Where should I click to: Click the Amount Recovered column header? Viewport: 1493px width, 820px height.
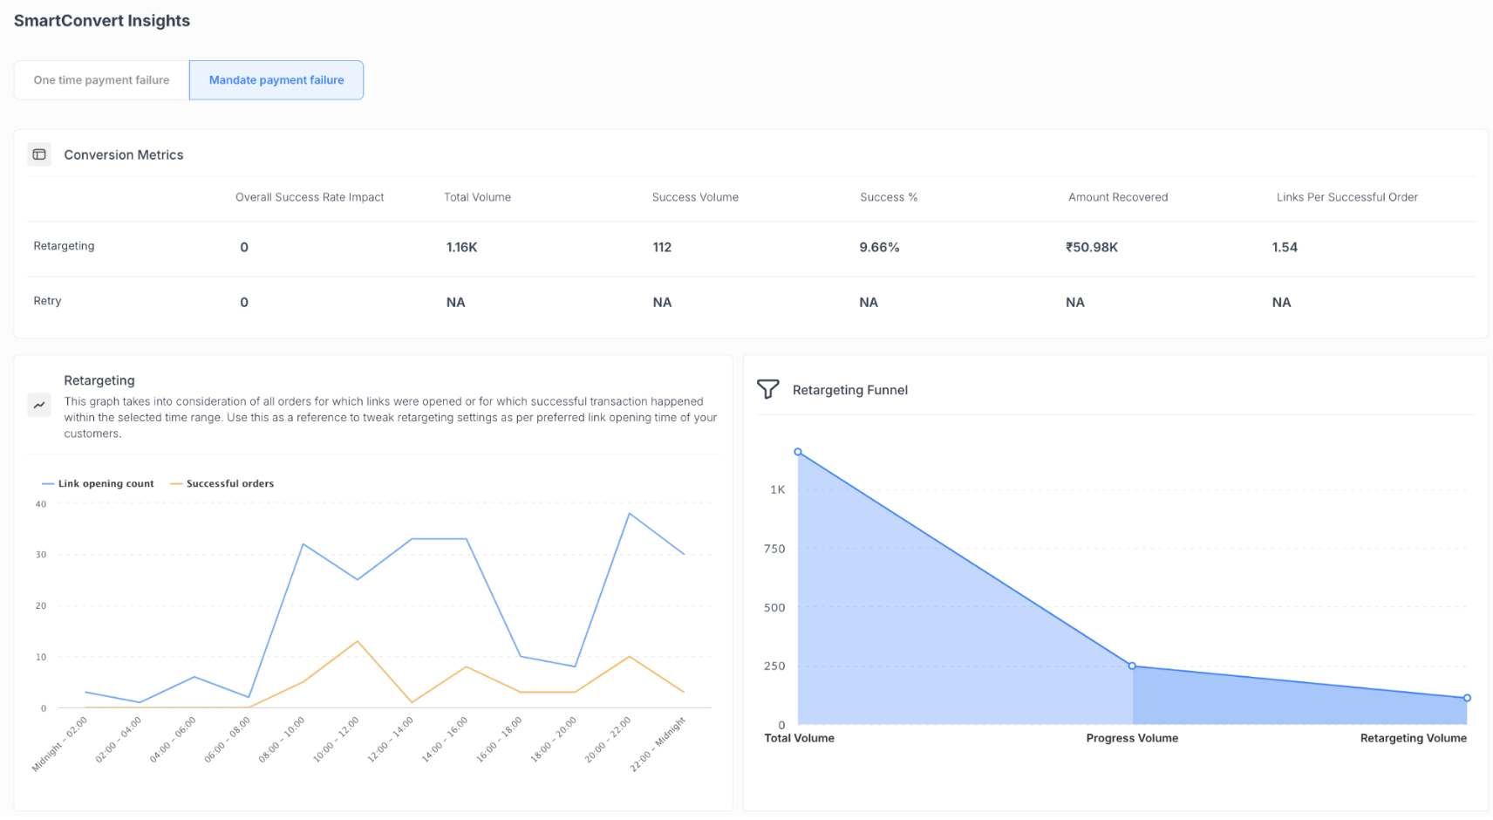tap(1117, 197)
